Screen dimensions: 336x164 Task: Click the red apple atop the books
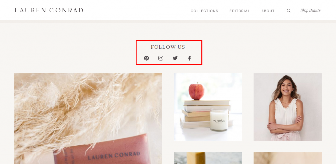click(x=197, y=91)
